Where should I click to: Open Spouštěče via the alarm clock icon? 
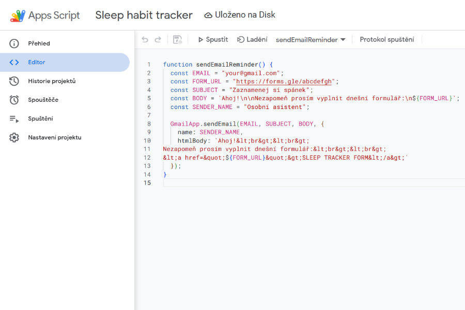tap(13, 100)
